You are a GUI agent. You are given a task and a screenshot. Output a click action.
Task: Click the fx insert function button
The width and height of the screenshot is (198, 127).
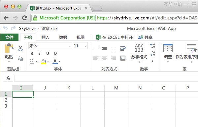[8, 78]
